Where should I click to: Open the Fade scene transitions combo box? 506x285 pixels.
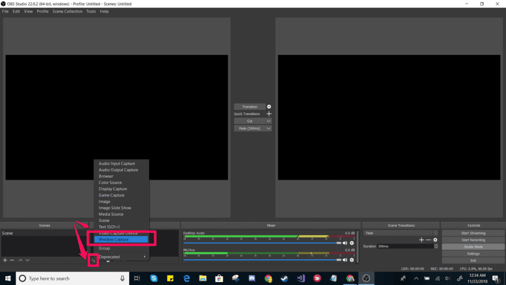point(400,233)
